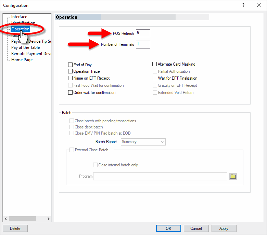
Task: Click the OK button
Action: [168, 229]
